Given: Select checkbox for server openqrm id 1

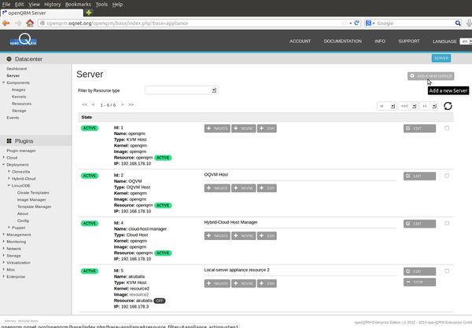Looking at the screenshot, I should click(447, 128).
